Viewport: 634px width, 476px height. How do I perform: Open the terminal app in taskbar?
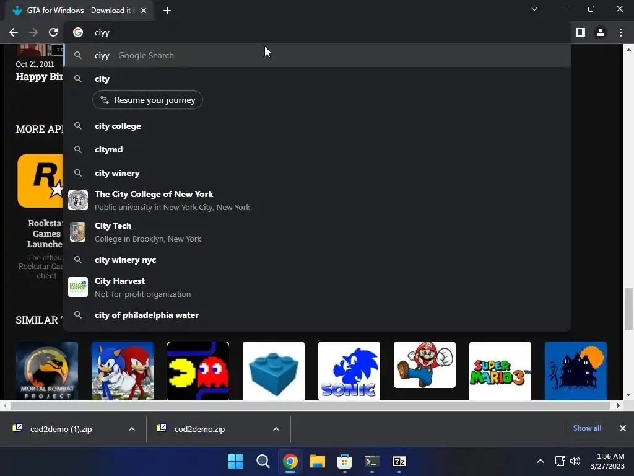click(x=371, y=461)
